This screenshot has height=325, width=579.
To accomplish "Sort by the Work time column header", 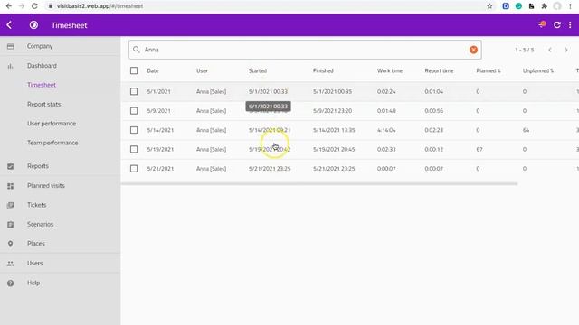I will [390, 70].
